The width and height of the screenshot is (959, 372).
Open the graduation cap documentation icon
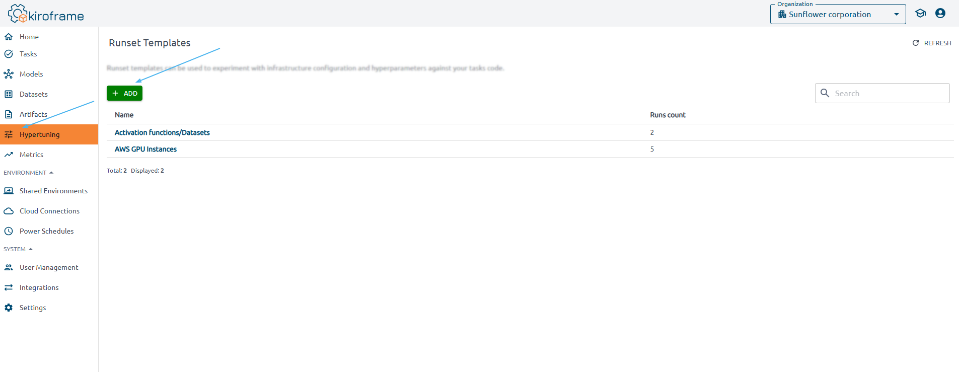[920, 14]
